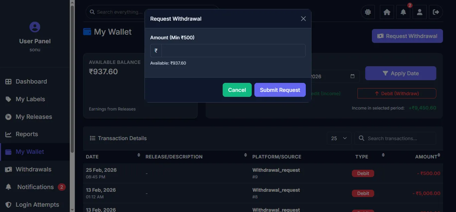Click the Reports chart icon
456x212 pixels.
pyautogui.click(x=8, y=134)
